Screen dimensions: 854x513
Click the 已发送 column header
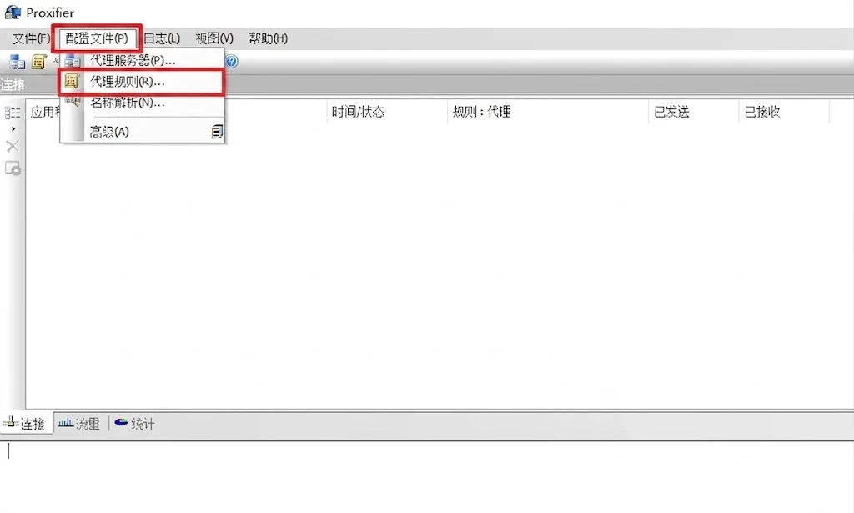693,112
